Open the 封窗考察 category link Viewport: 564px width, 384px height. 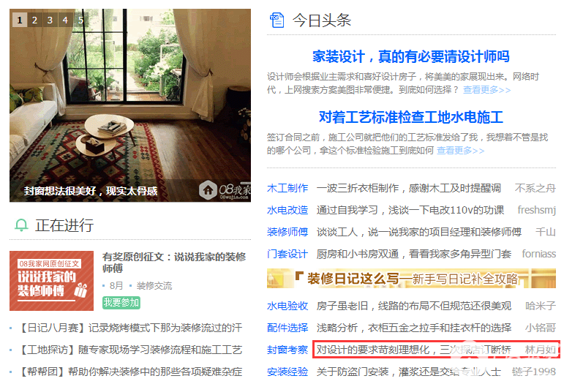287,350
